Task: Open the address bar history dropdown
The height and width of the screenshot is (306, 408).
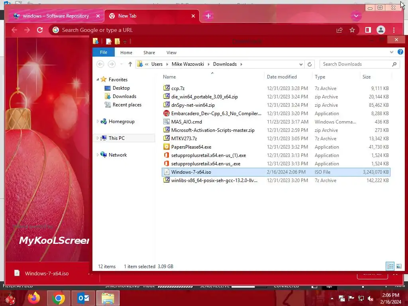Action: (301, 64)
